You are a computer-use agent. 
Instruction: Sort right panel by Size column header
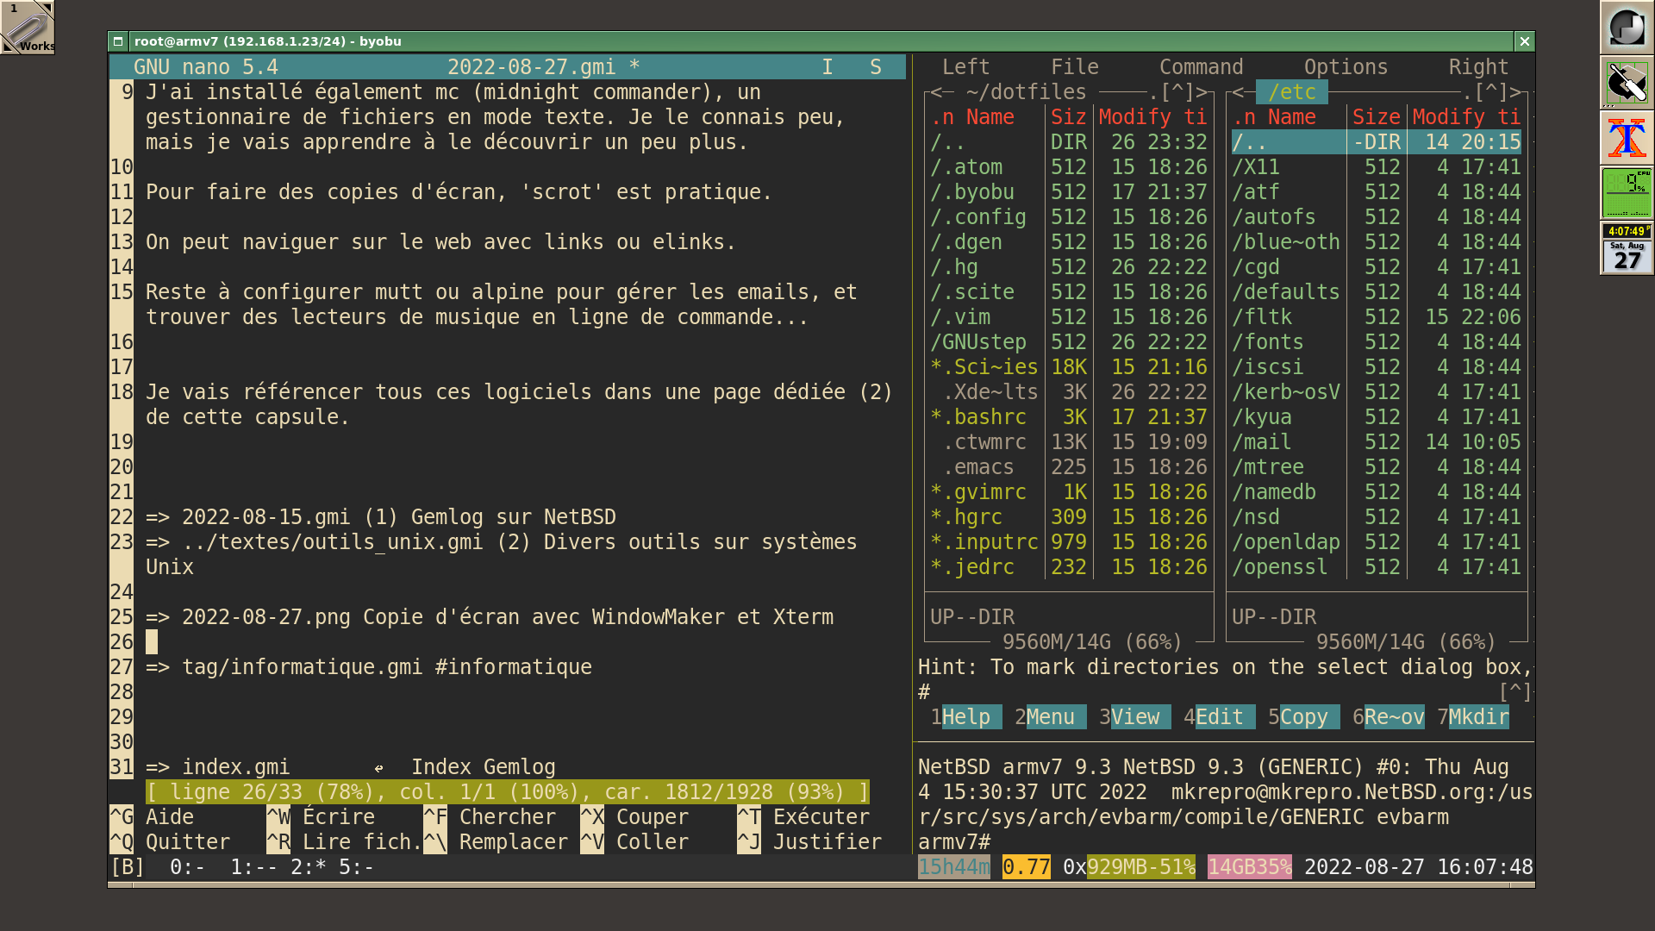[1376, 117]
